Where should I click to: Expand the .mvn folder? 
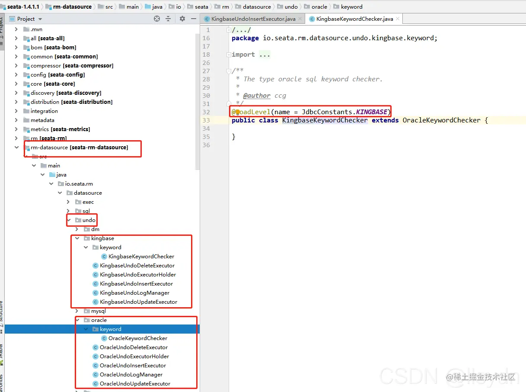(16, 29)
